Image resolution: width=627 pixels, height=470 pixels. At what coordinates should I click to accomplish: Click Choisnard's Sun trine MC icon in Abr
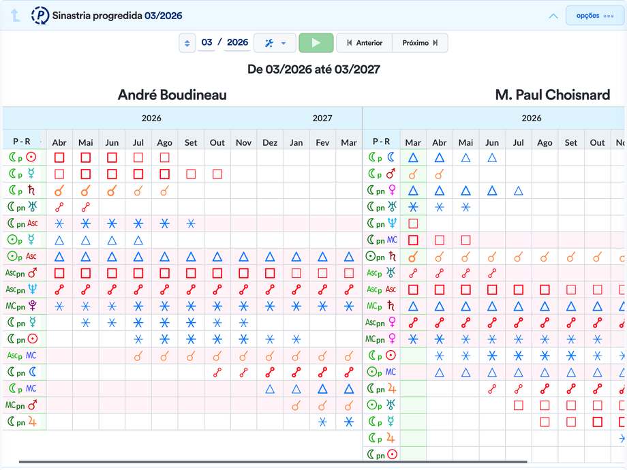(x=440, y=373)
